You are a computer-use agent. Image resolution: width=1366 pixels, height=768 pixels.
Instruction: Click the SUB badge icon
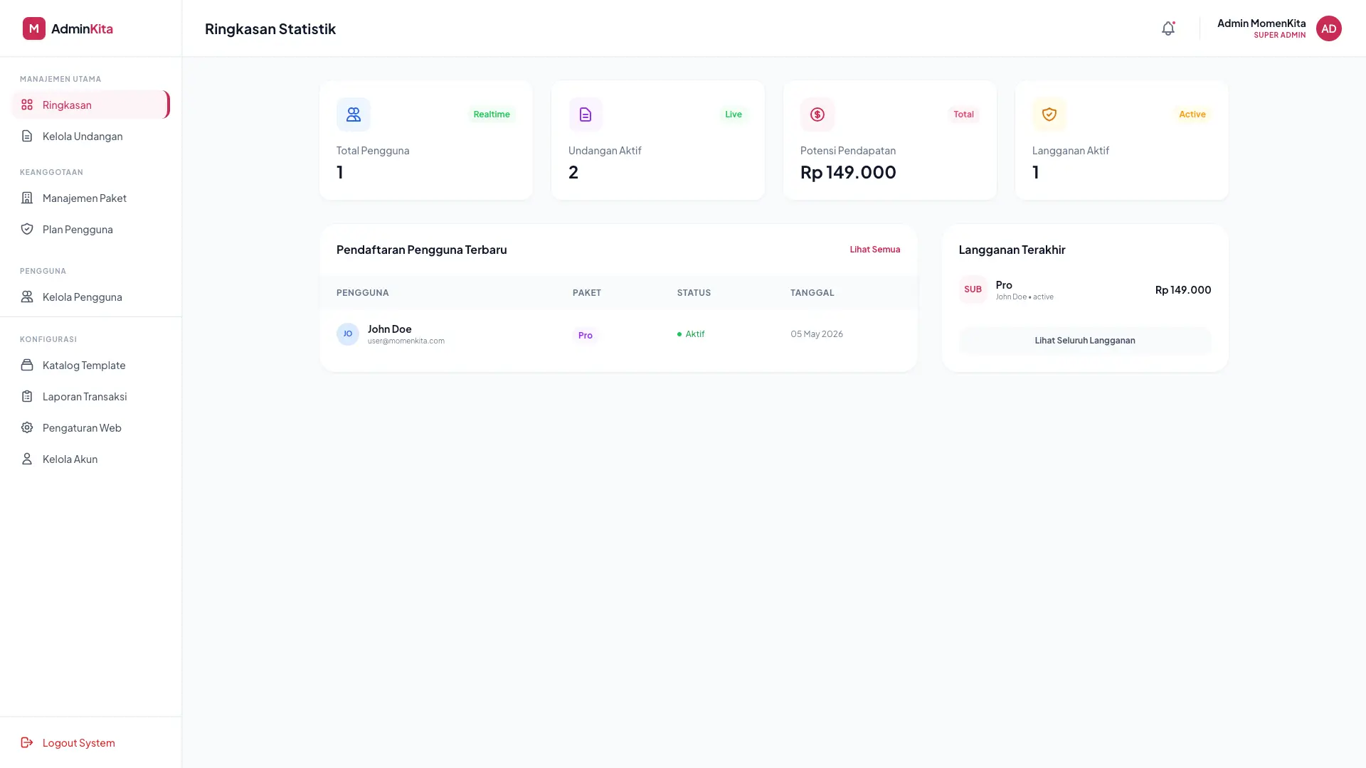click(973, 289)
